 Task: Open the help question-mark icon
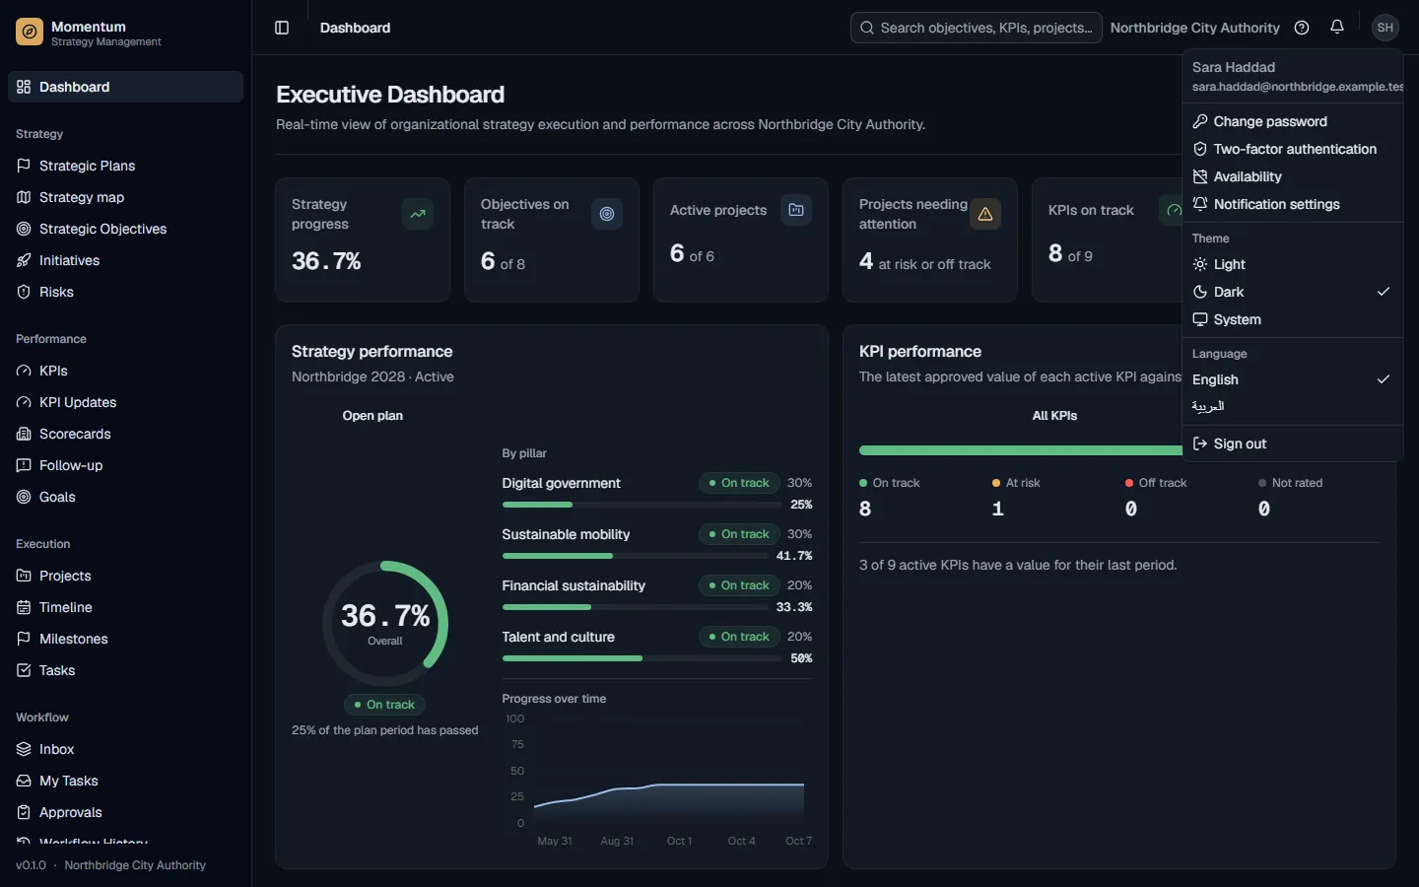pos(1302,28)
